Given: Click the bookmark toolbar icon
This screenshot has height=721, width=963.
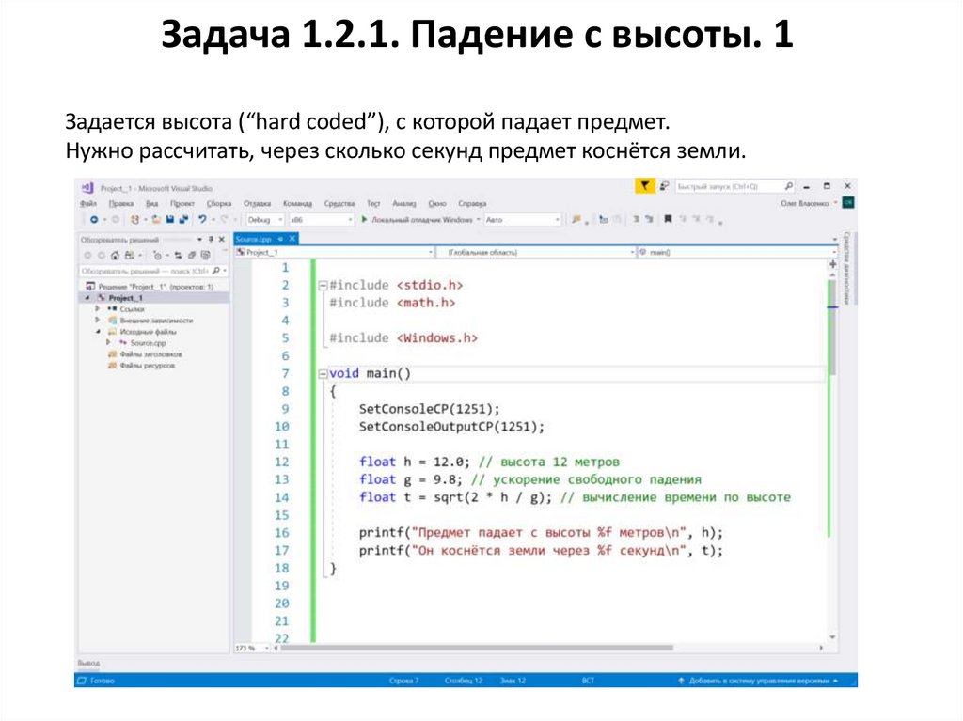Looking at the screenshot, I should 669,219.
